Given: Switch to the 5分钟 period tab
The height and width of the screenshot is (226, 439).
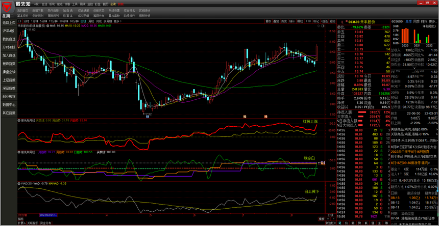Looking at the screenshot, I should pyautogui.click(x=43, y=21).
